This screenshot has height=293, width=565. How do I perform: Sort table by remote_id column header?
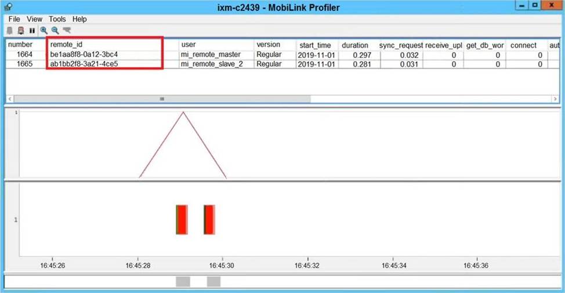104,45
